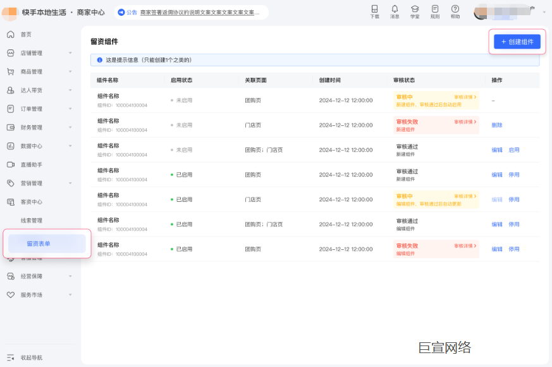Viewport: 552px width, 367px height.
Task: Select 线索管理 in the sidebar
Action: coord(32,220)
